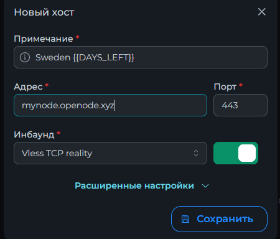
Task: Click the chevron beside Расширенные настройки
Action: point(205,186)
